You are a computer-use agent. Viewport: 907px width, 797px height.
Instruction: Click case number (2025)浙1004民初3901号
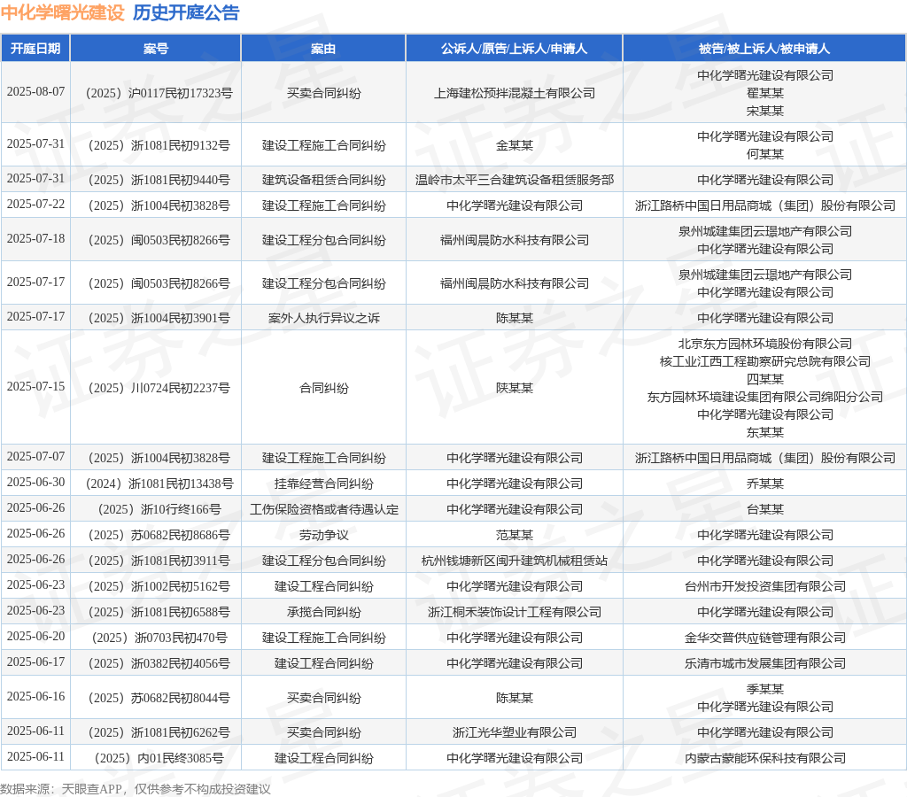coord(159,318)
